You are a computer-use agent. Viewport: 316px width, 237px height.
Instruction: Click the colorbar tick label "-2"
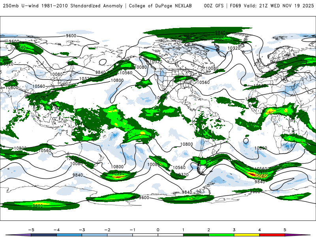(x=107, y=230)
